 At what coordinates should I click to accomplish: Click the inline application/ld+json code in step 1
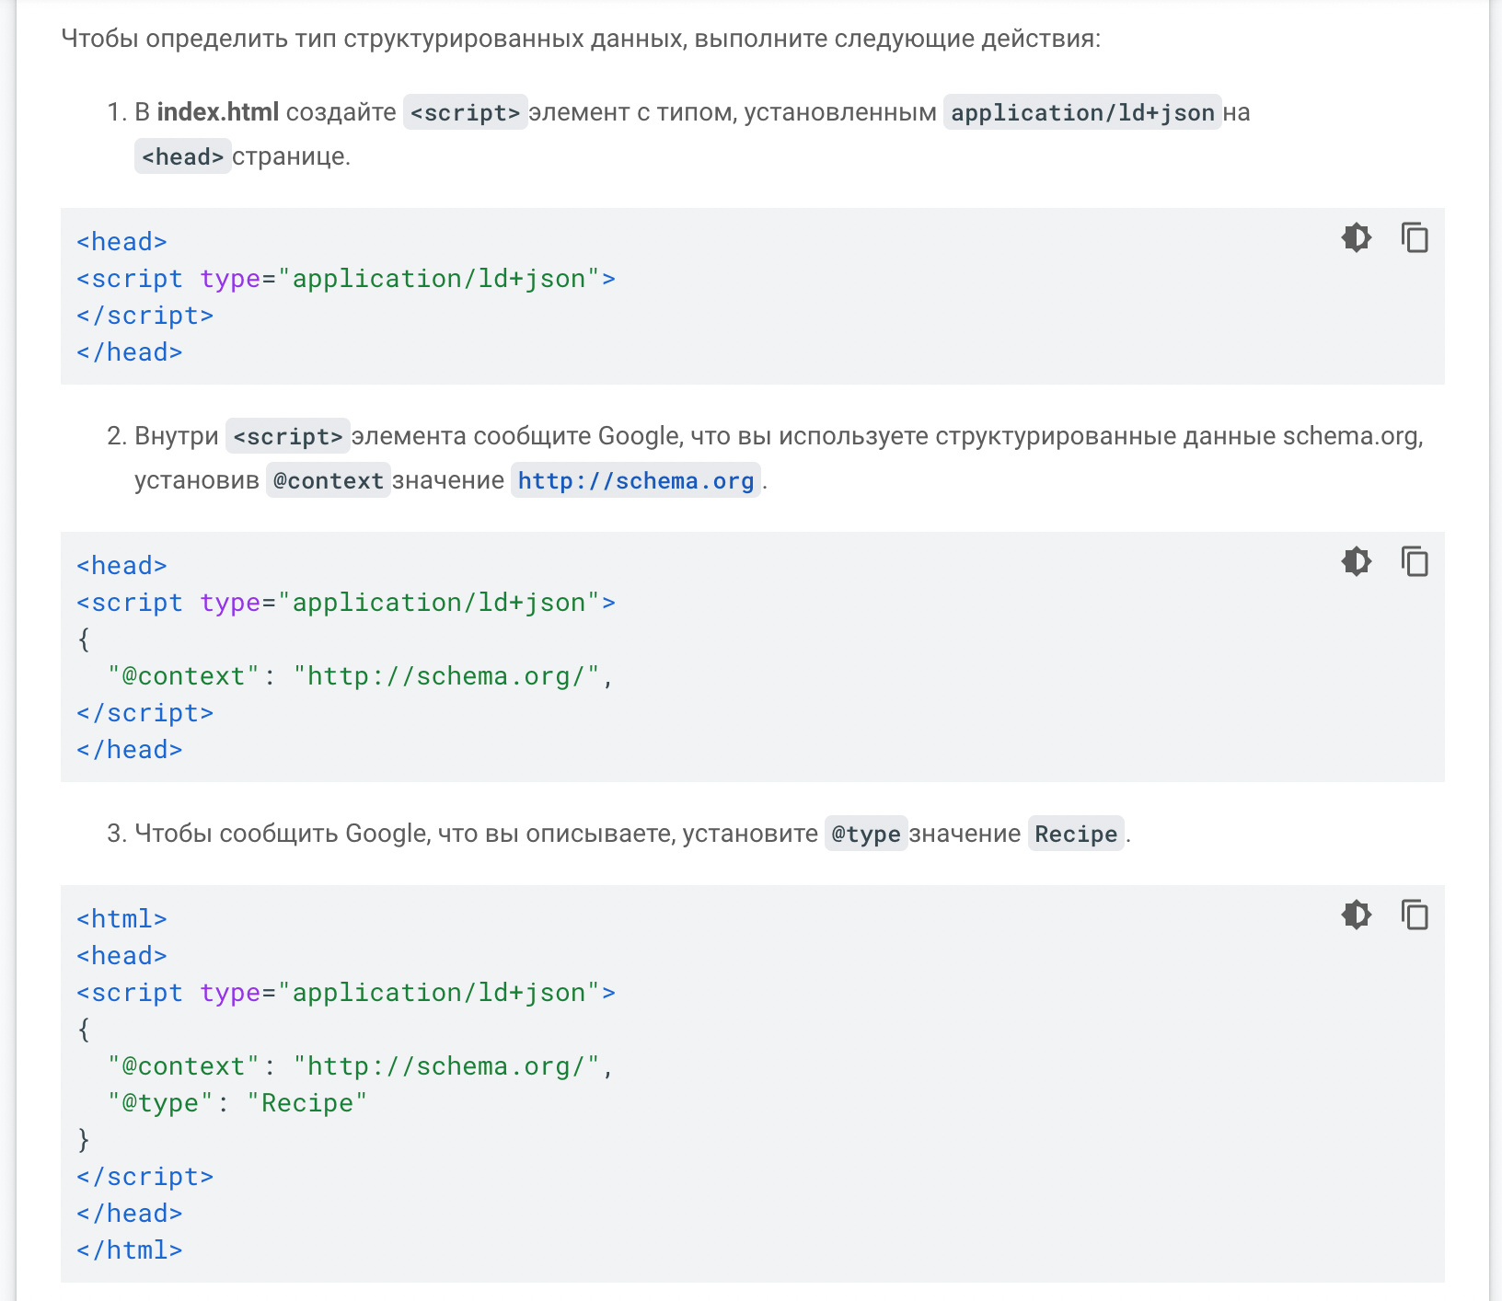[1081, 112]
